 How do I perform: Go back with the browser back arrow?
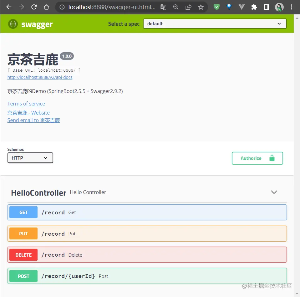pyautogui.click(x=9, y=7)
